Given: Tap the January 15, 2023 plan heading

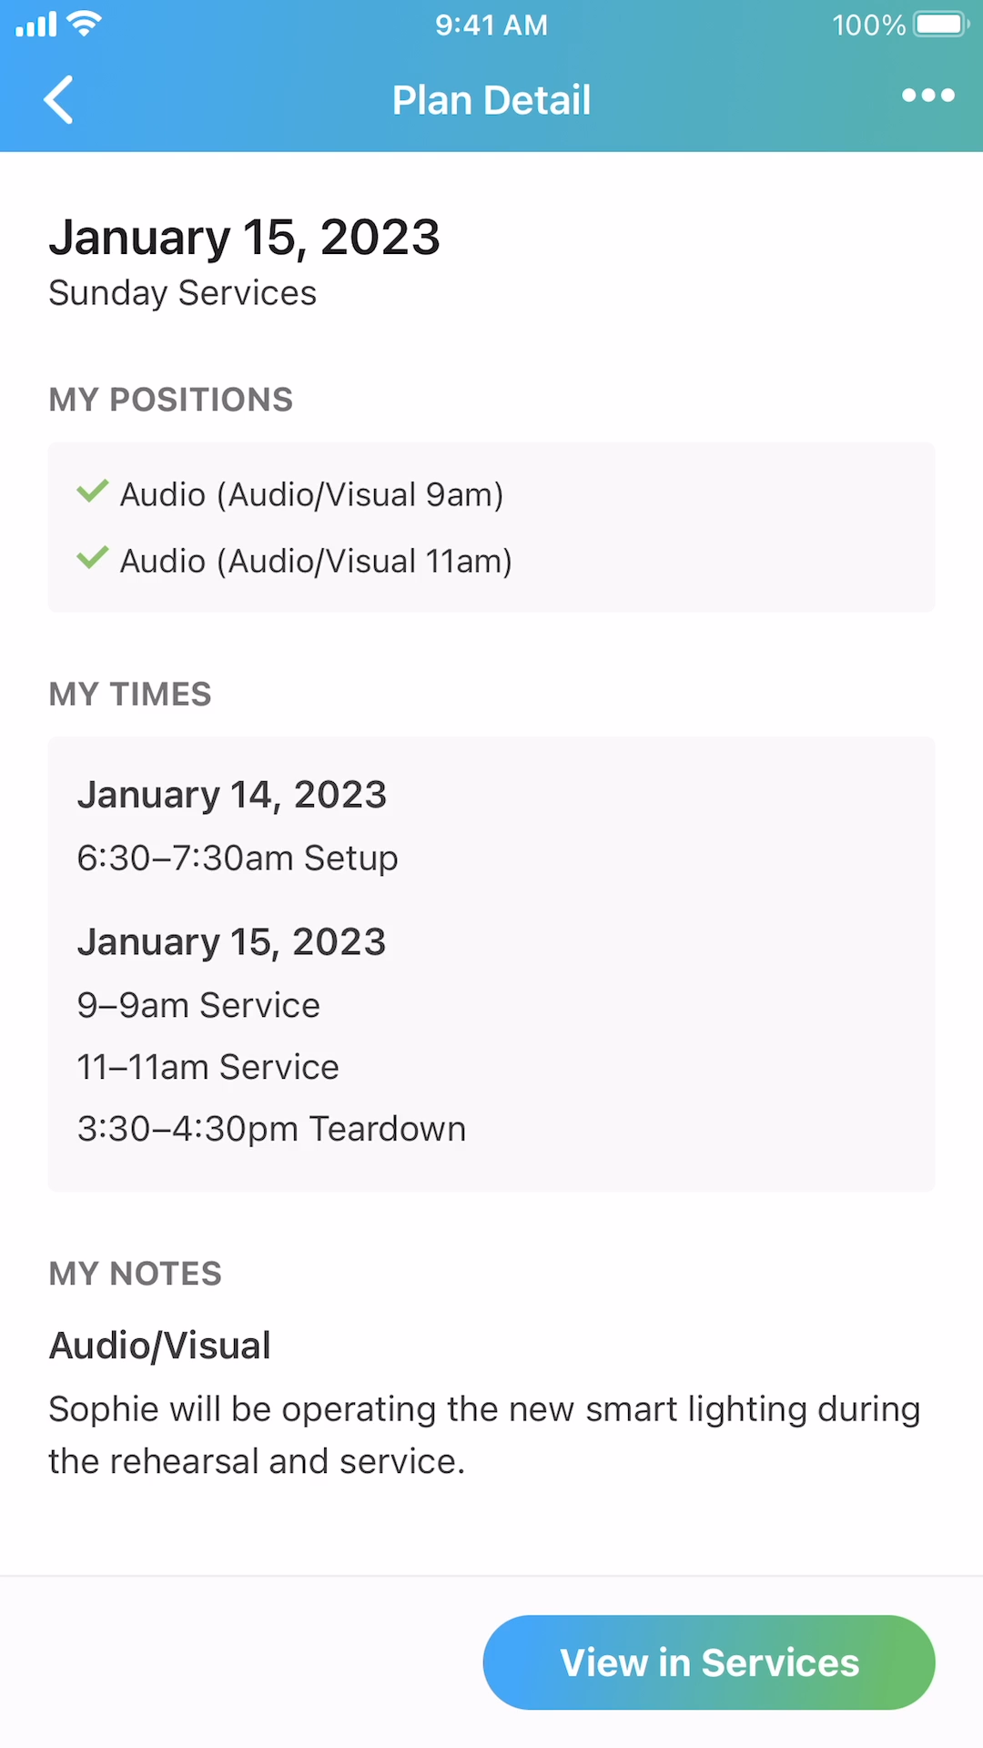Looking at the screenshot, I should click(x=244, y=238).
